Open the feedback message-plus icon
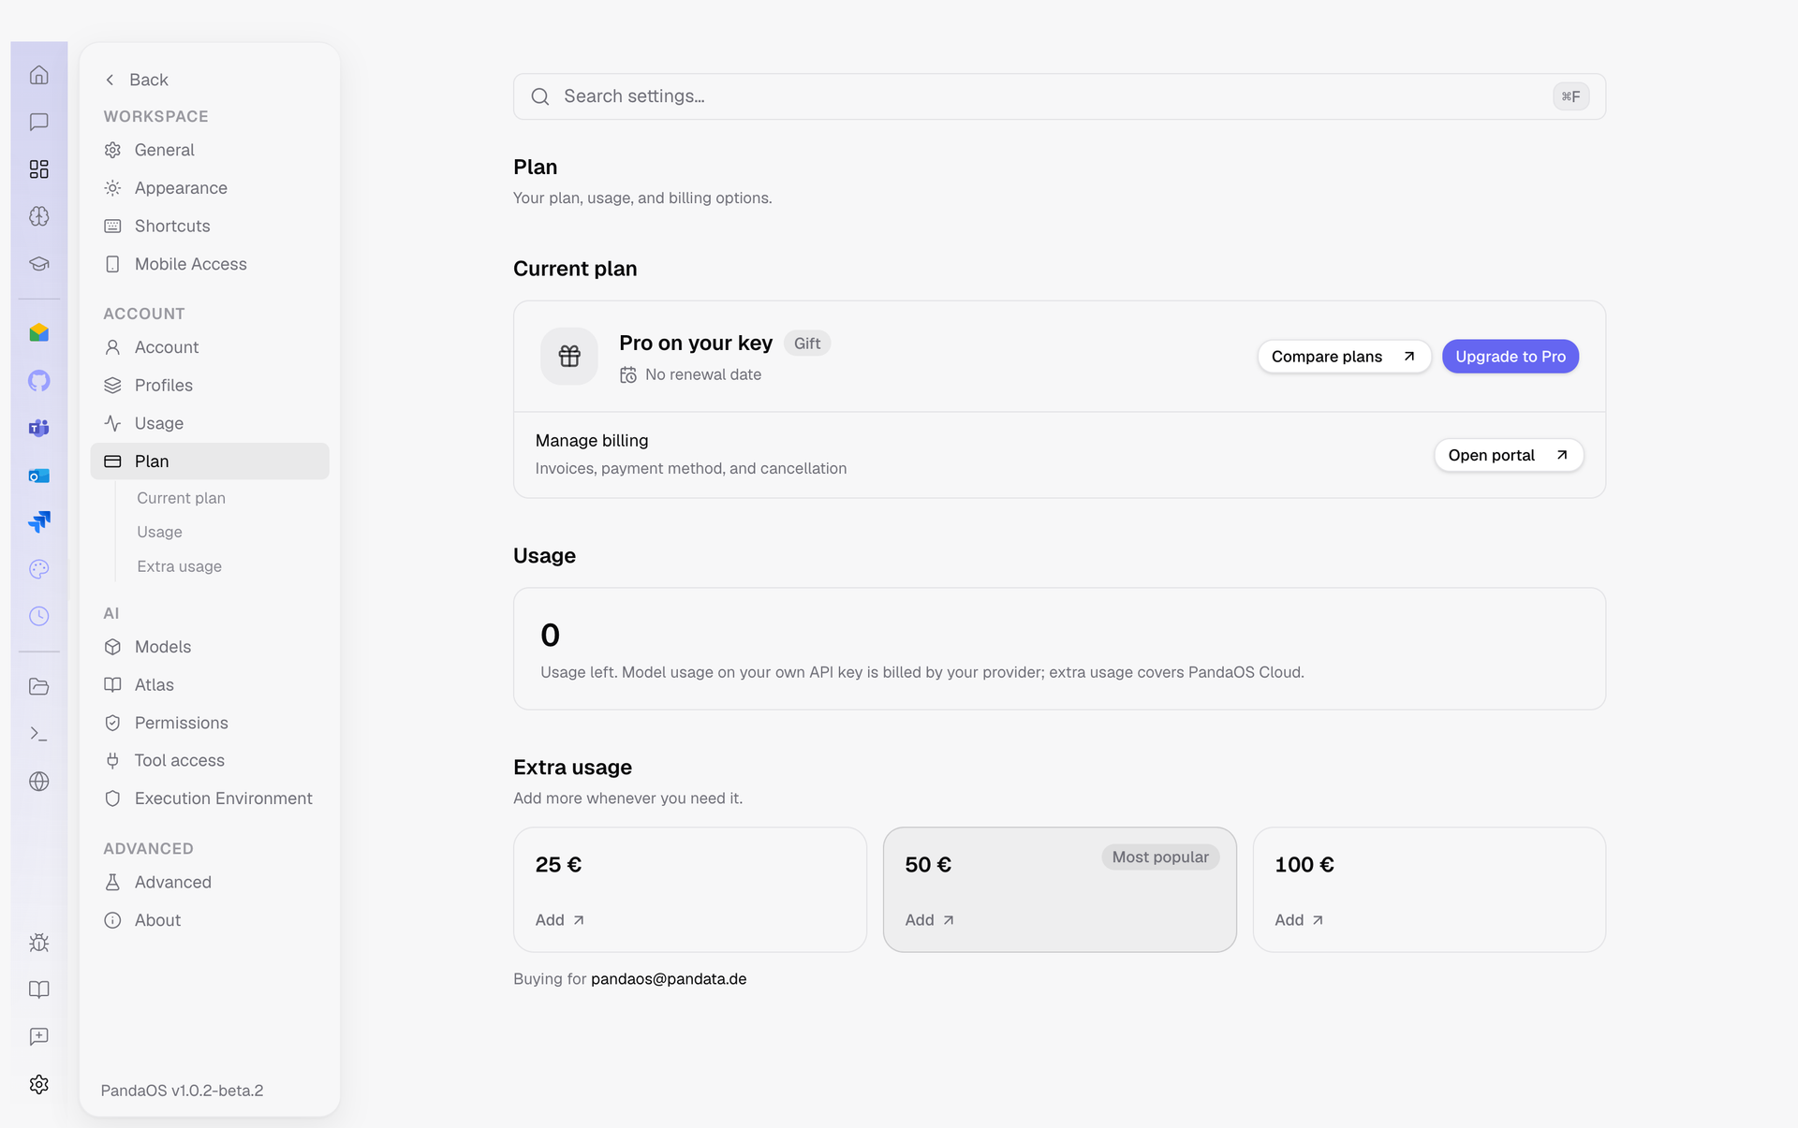The height and width of the screenshot is (1128, 1798). 38,1037
